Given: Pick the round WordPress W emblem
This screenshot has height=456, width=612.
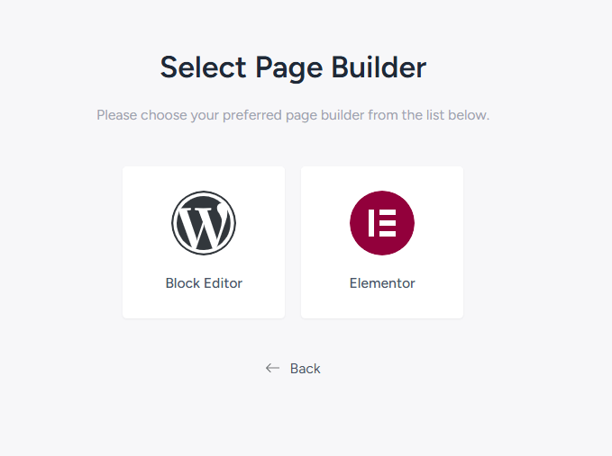Looking at the screenshot, I should tap(204, 223).
